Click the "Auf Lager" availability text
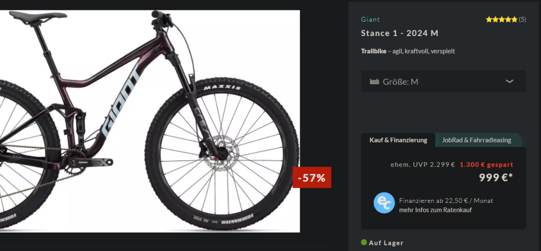The image size is (541, 251). click(386, 243)
